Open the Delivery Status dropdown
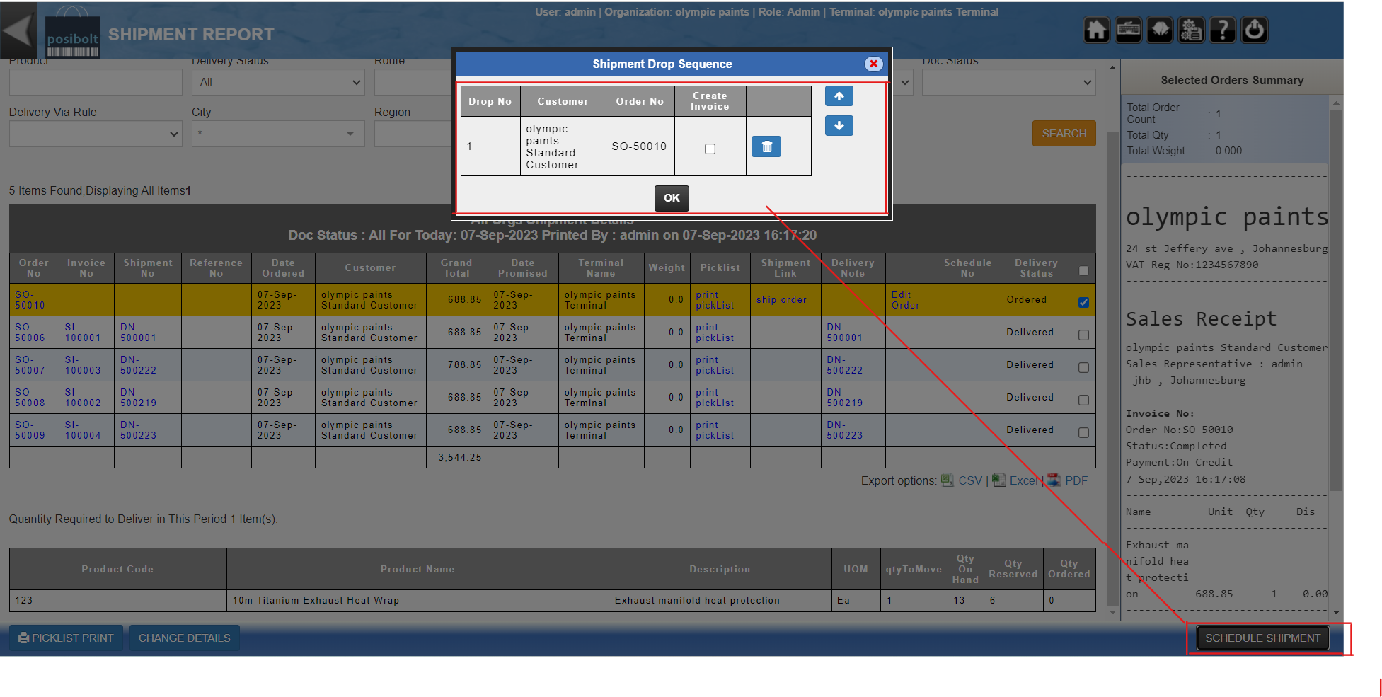 coord(278,82)
